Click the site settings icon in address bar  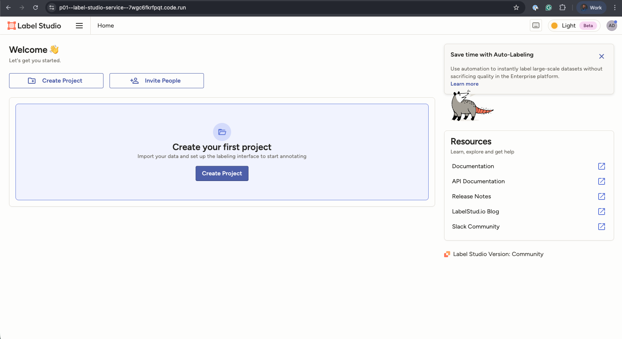coord(52,8)
